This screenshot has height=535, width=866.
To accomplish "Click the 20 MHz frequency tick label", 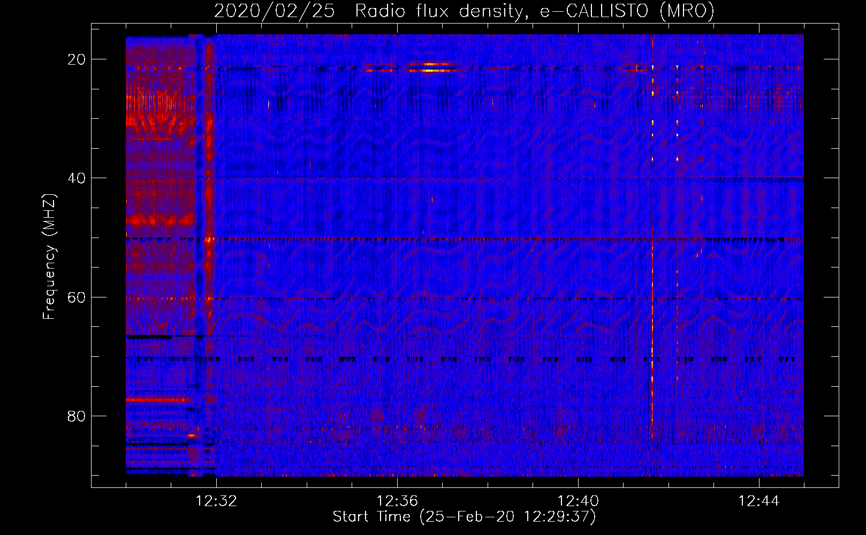I will click(x=77, y=59).
